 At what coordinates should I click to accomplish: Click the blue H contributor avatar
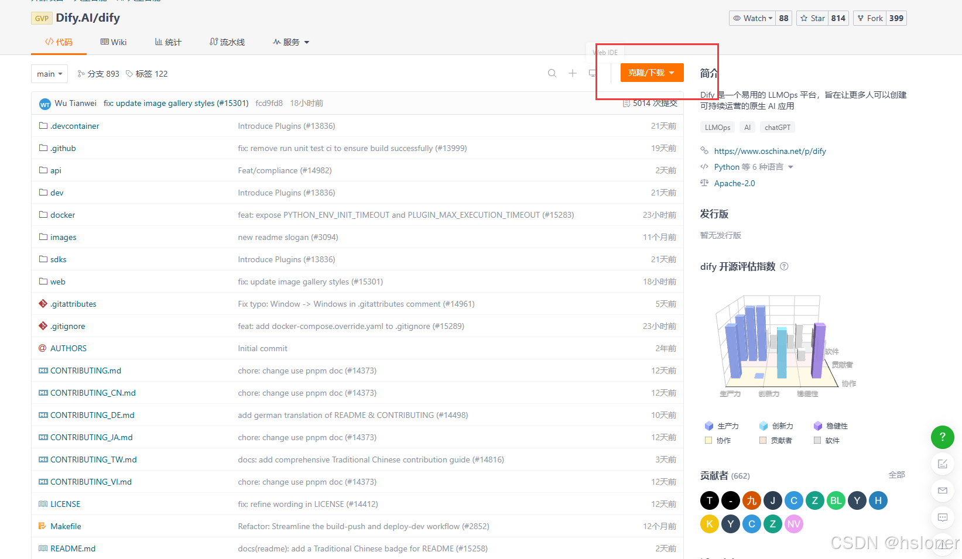click(878, 500)
